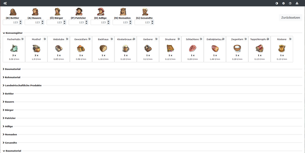Click the Gesandte portrait
Image resolution: width=305 pixels, height=153 pixels.
(x=145, y=12)
